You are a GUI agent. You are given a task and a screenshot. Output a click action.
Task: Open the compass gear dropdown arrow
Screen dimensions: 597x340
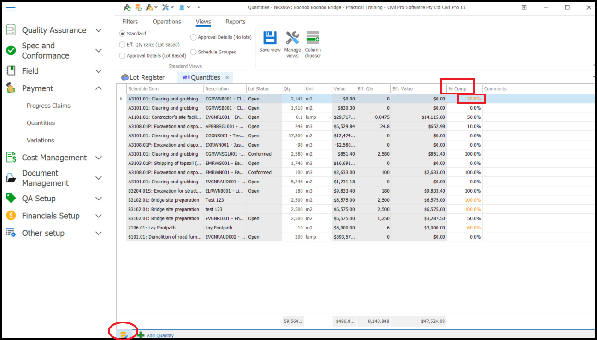coord(156,7)
